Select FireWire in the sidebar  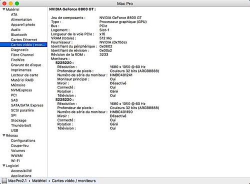point(17,60)
